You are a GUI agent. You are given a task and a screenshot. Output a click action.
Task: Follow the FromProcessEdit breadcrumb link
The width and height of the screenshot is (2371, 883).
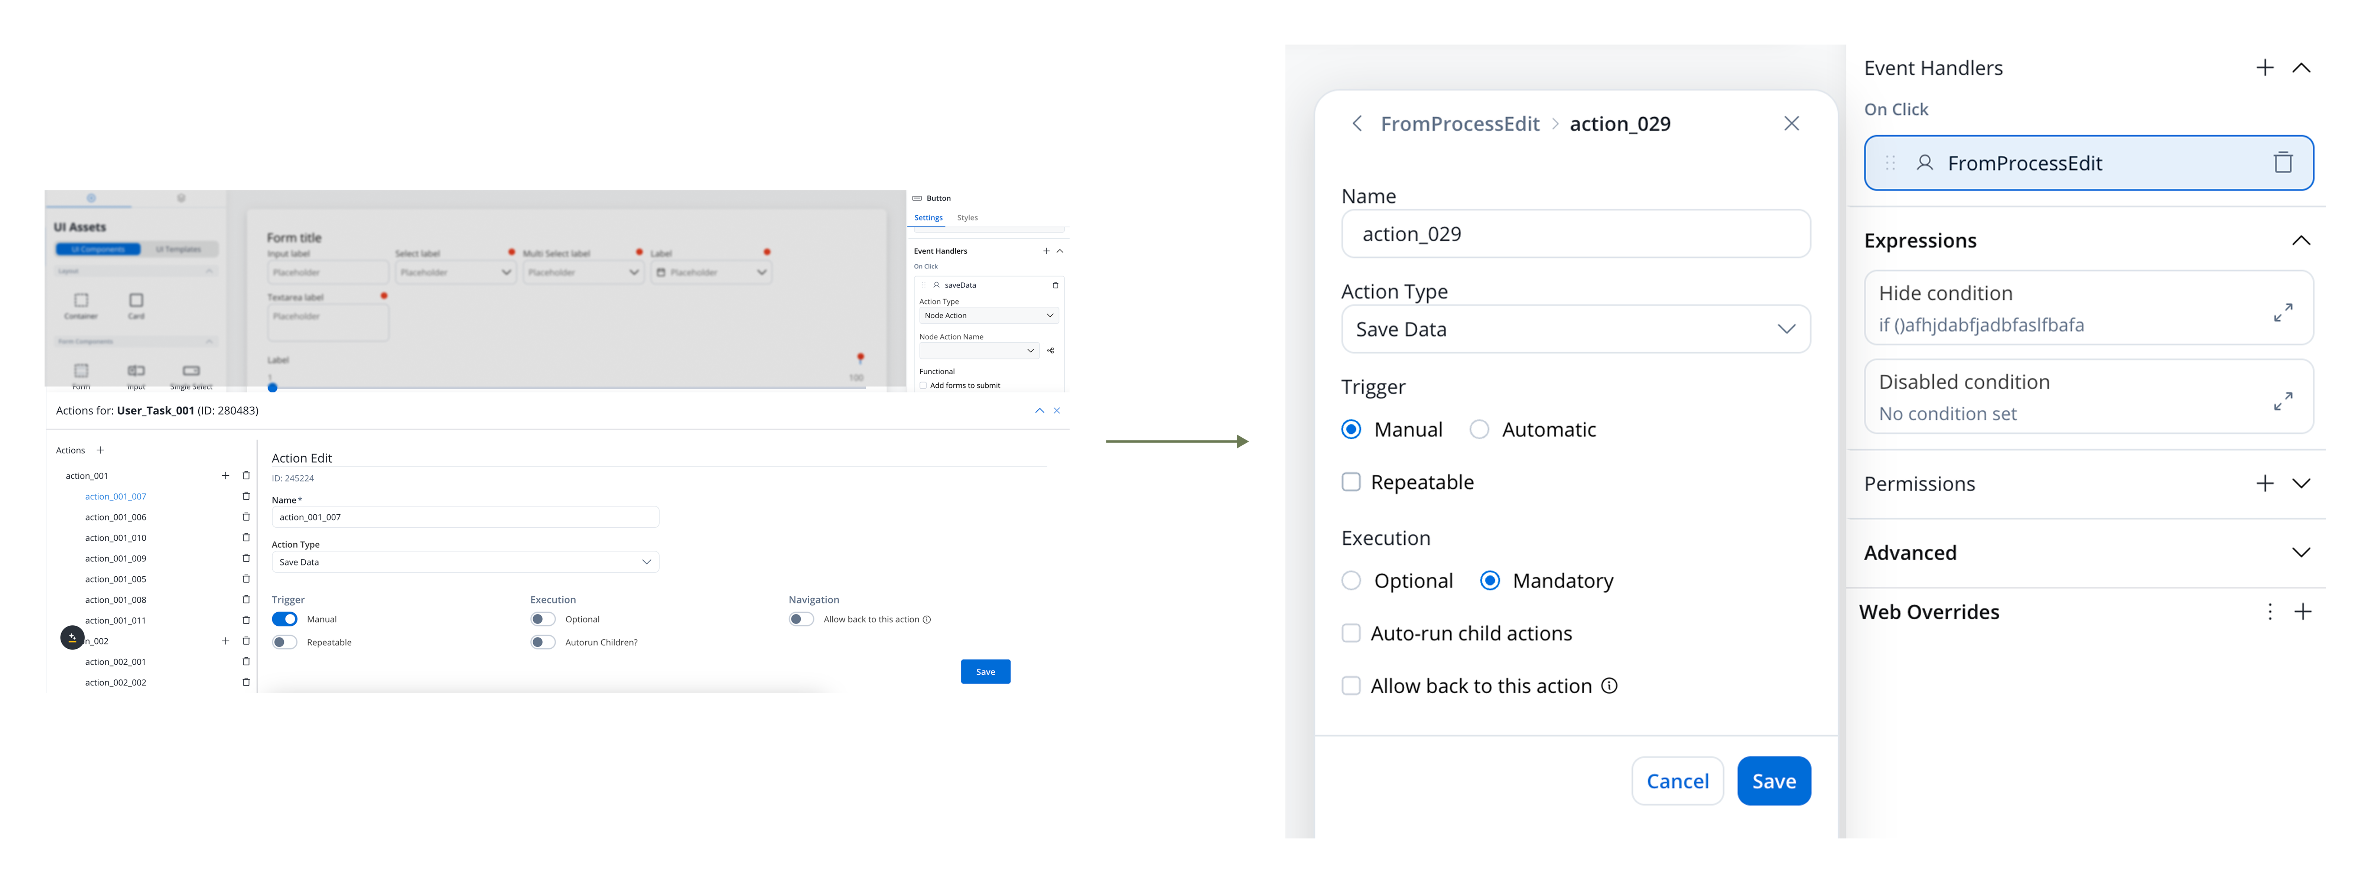(1460, 123)
